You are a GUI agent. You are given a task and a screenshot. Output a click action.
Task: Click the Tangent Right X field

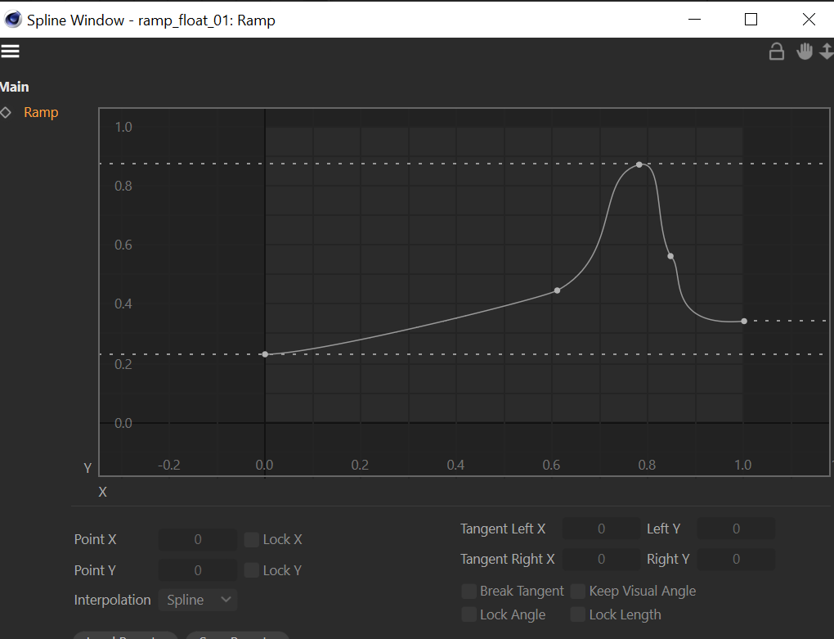601,559
